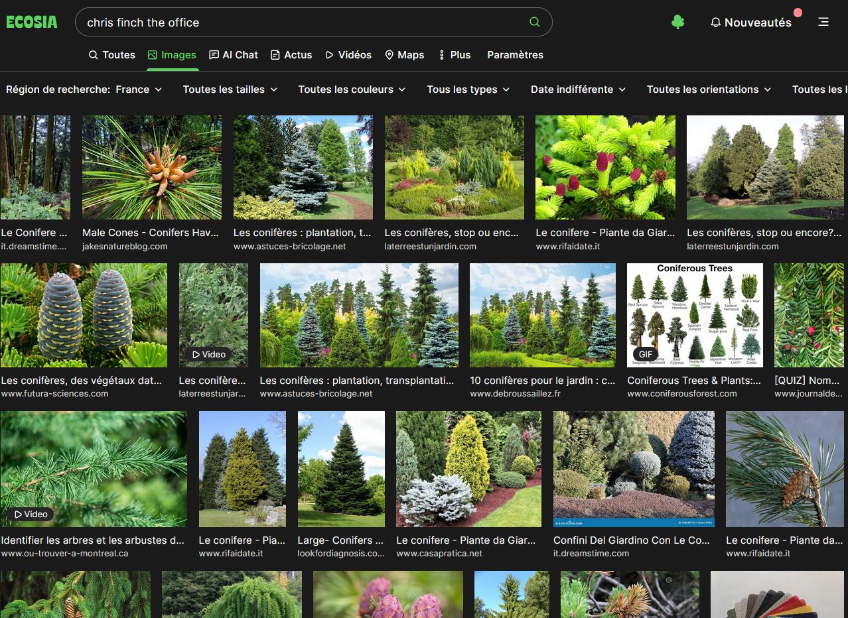Screen dimensions: 848x618
Task: Click title "Les conifères, des végétaux dat..."
Action: point(82,381)
